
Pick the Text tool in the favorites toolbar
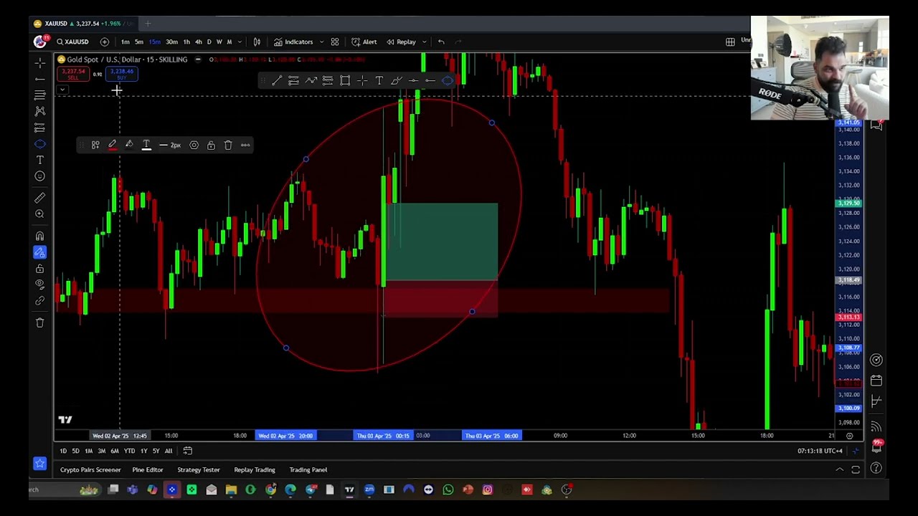pos(379,80)
